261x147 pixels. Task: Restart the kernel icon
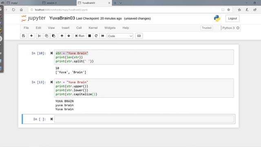[96, 36]
